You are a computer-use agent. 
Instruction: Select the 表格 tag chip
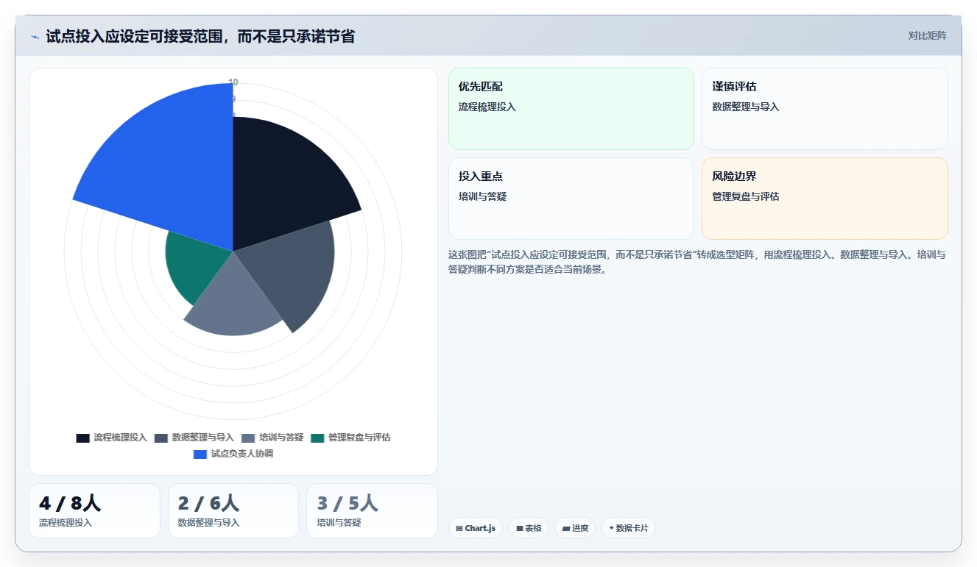[x=529, y=528]
